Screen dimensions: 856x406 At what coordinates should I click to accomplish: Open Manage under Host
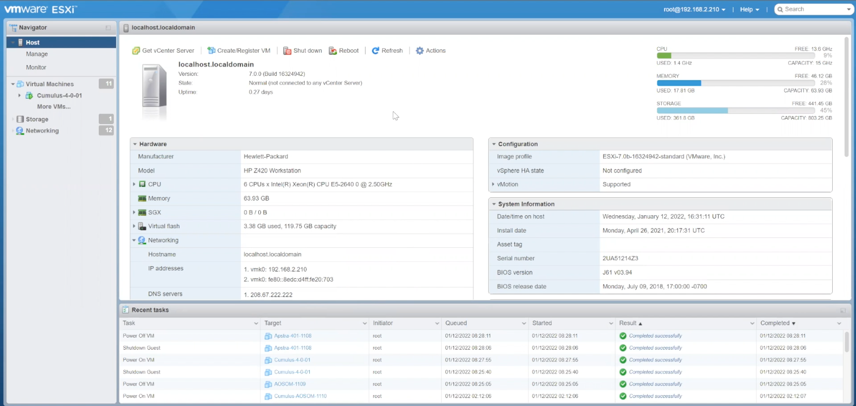[x=37, y=54]
